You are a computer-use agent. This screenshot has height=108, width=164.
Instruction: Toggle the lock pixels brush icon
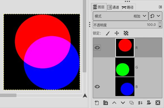click(108, 33)
